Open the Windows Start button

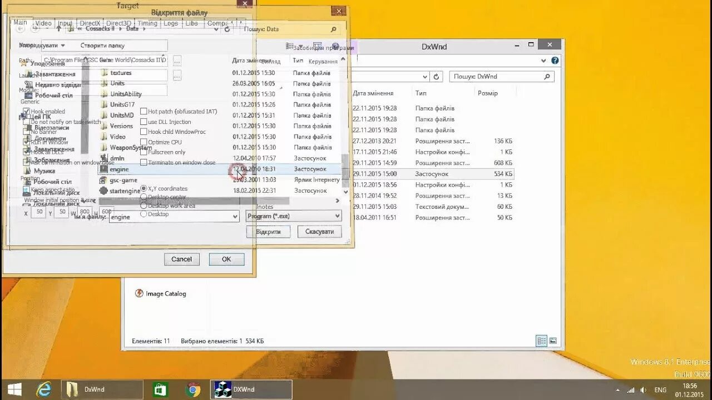coord(15,389)
